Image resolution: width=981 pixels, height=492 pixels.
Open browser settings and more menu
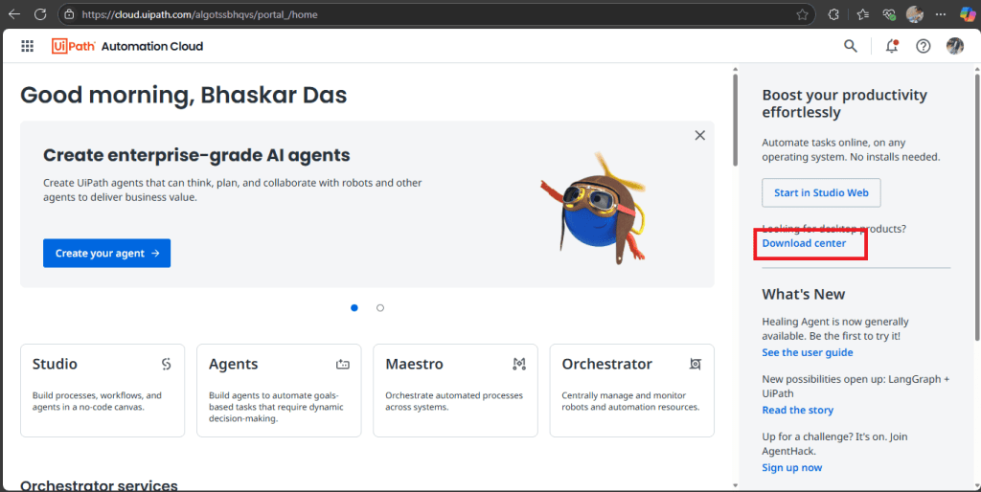(x=941, y=14)
